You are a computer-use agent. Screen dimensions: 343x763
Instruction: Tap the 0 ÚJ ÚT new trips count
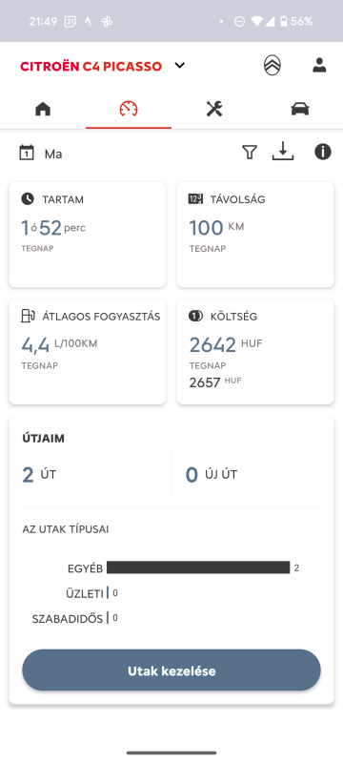(x=212, y=474)
